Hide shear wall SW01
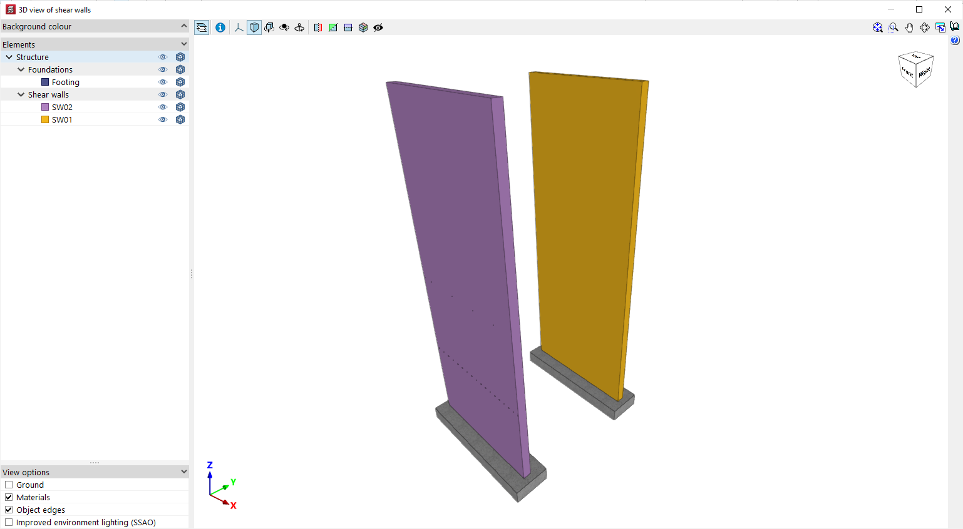Viewport: 963px width, 529px height. (163, 119)
